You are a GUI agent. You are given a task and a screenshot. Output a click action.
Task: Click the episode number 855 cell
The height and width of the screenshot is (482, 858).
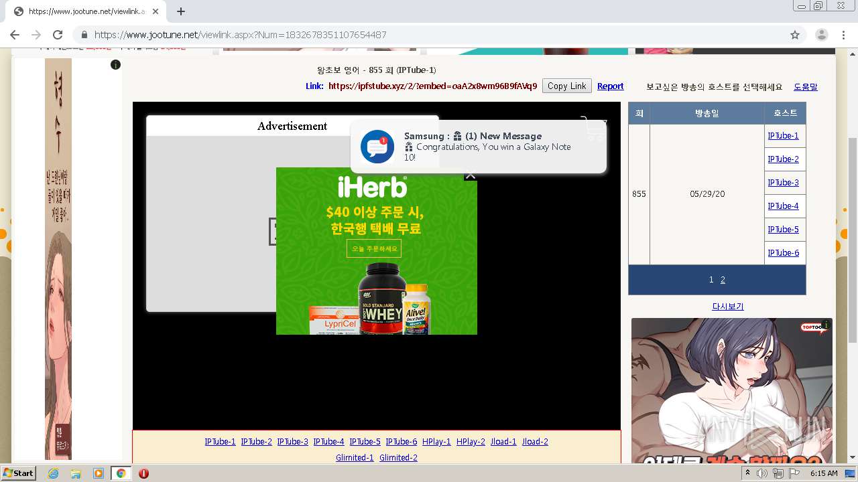(639, 194)
